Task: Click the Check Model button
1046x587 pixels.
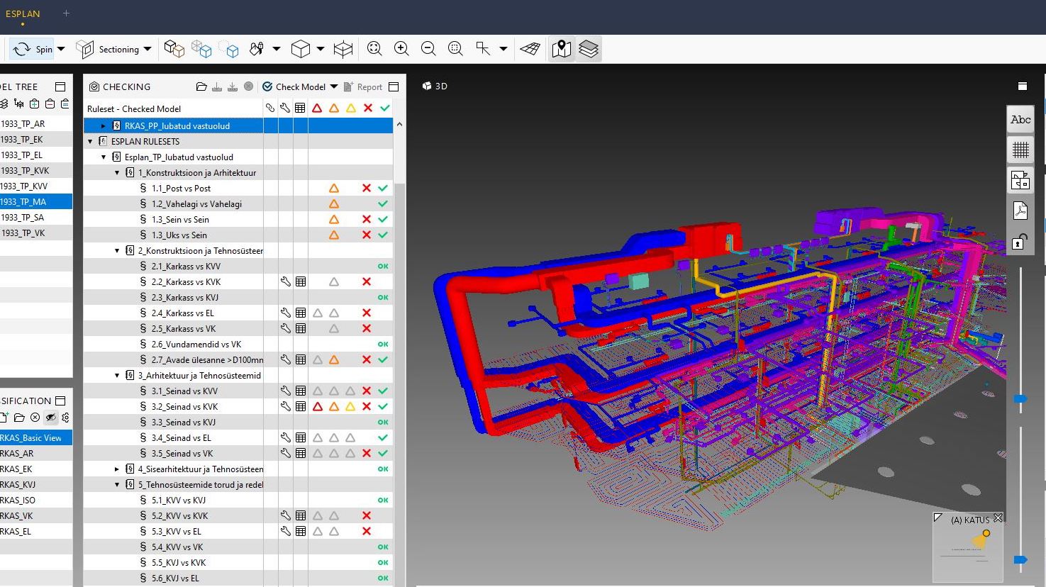Action: click(x=294, y=86)
